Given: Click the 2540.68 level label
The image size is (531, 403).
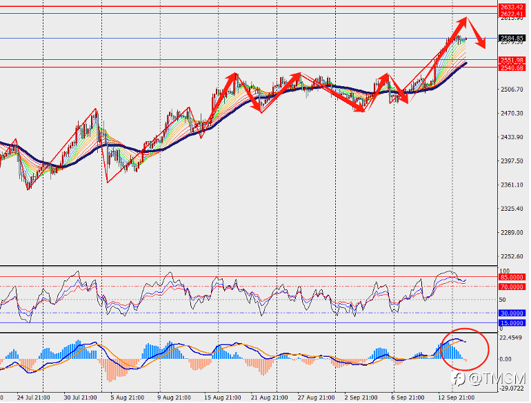Looking at the screenshot, I should click(x=512, y=68).
